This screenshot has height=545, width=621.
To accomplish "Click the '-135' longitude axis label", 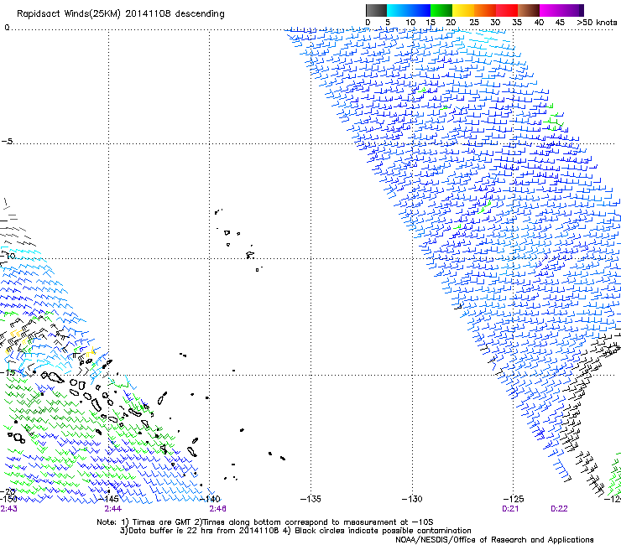I will (x=310, y=499).
